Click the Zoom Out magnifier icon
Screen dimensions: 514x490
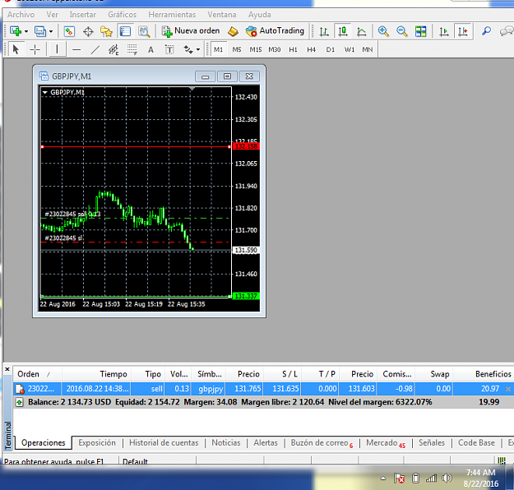click(x=402, y=31)
